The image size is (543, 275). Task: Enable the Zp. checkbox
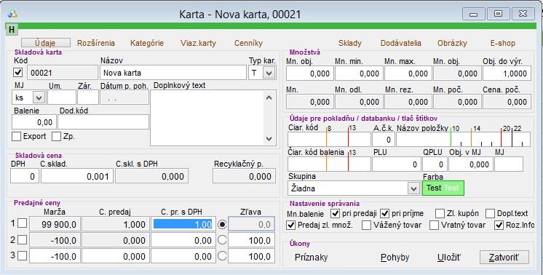(x=57, y=136)
